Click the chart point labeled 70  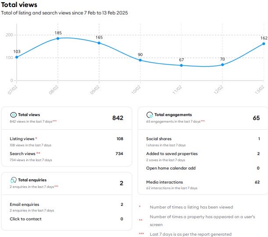pyautogui.click(x=222, y=65)
